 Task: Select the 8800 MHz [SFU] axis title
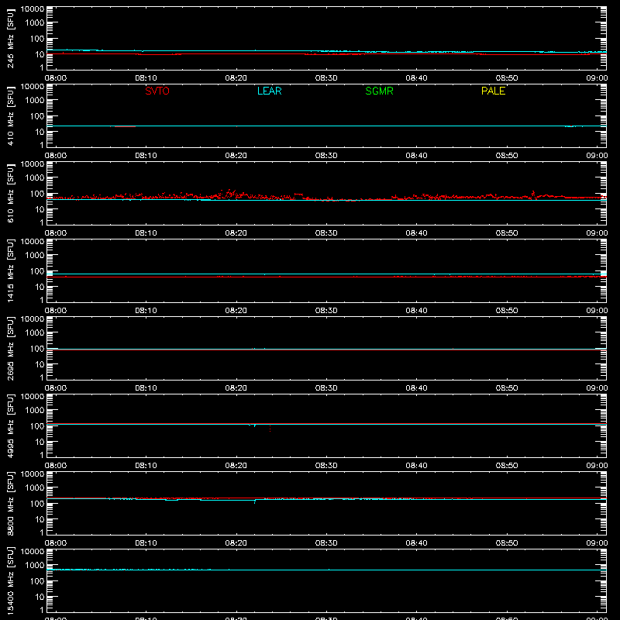tap(10, 503)
